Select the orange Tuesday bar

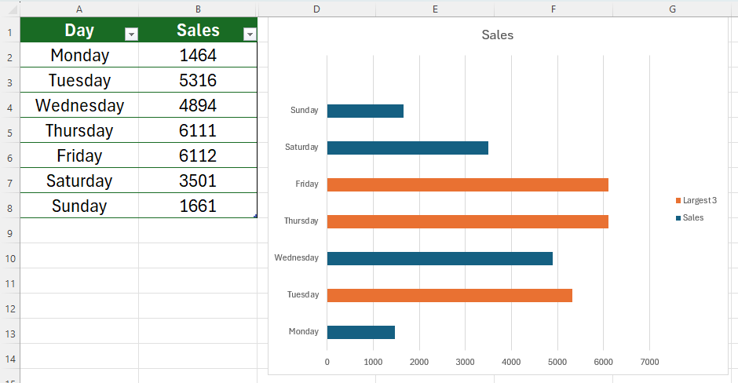449,295
